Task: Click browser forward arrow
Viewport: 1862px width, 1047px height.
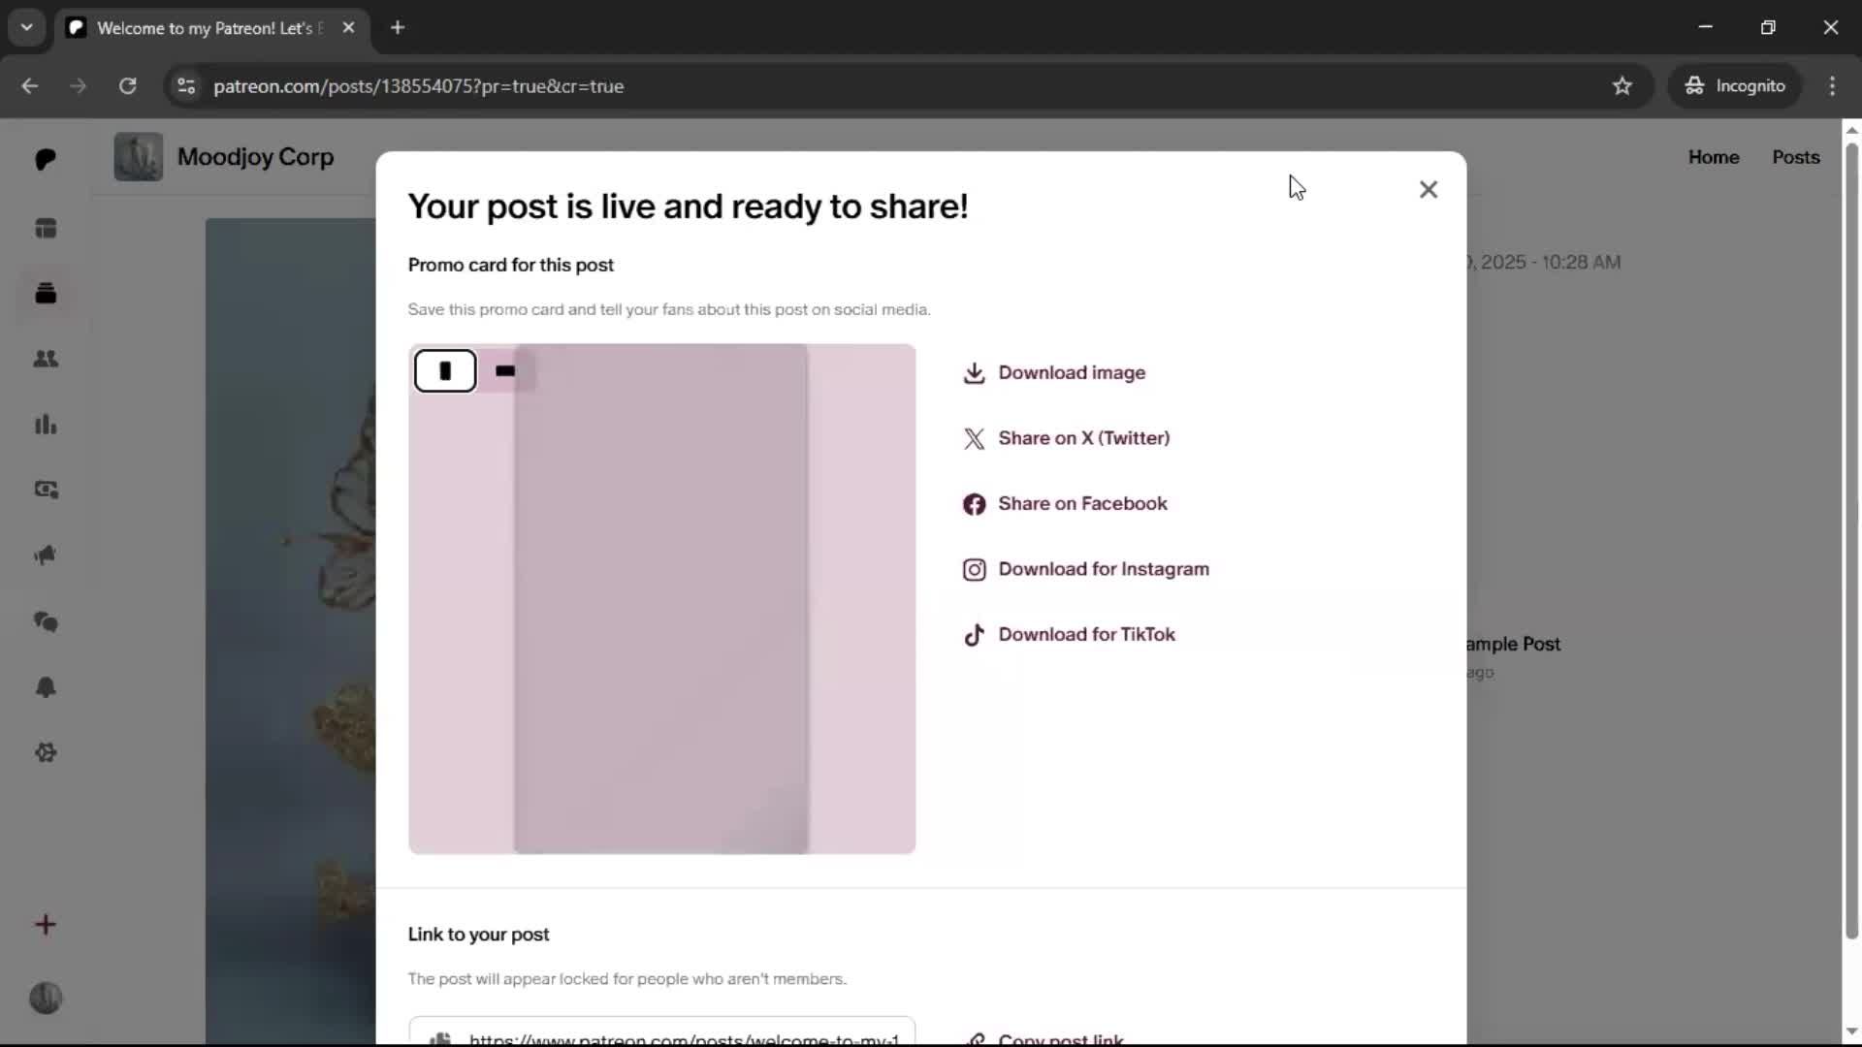Action: coord(79,86)
